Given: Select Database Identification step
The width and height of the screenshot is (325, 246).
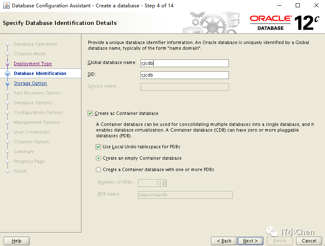Looking at the screenshot, I should click(x=40, y=73).
